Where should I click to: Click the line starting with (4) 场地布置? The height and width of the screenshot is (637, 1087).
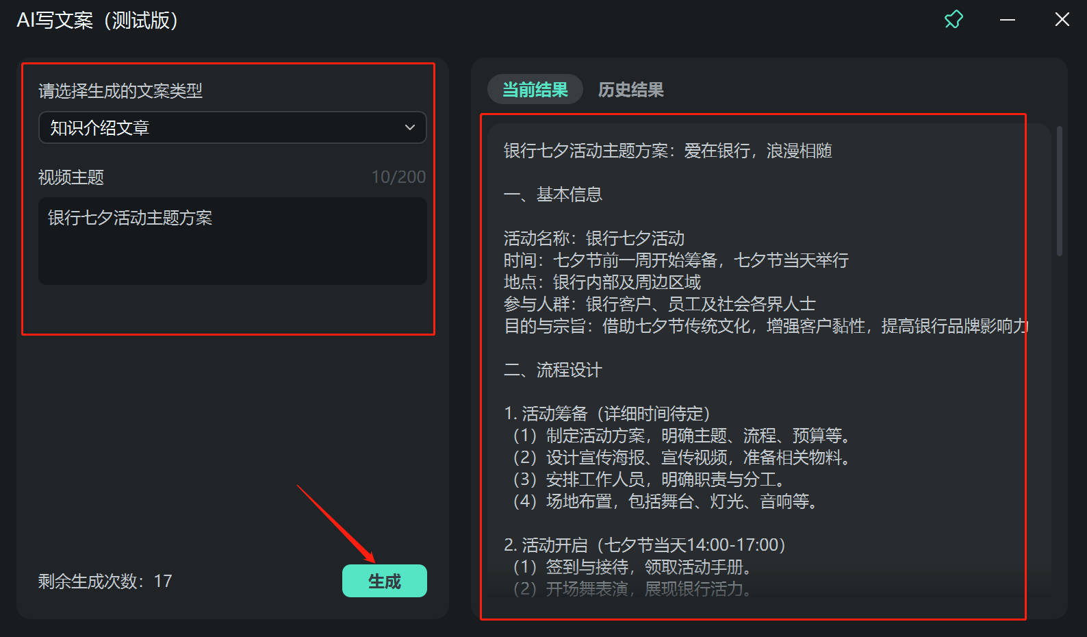click(665, 501)
